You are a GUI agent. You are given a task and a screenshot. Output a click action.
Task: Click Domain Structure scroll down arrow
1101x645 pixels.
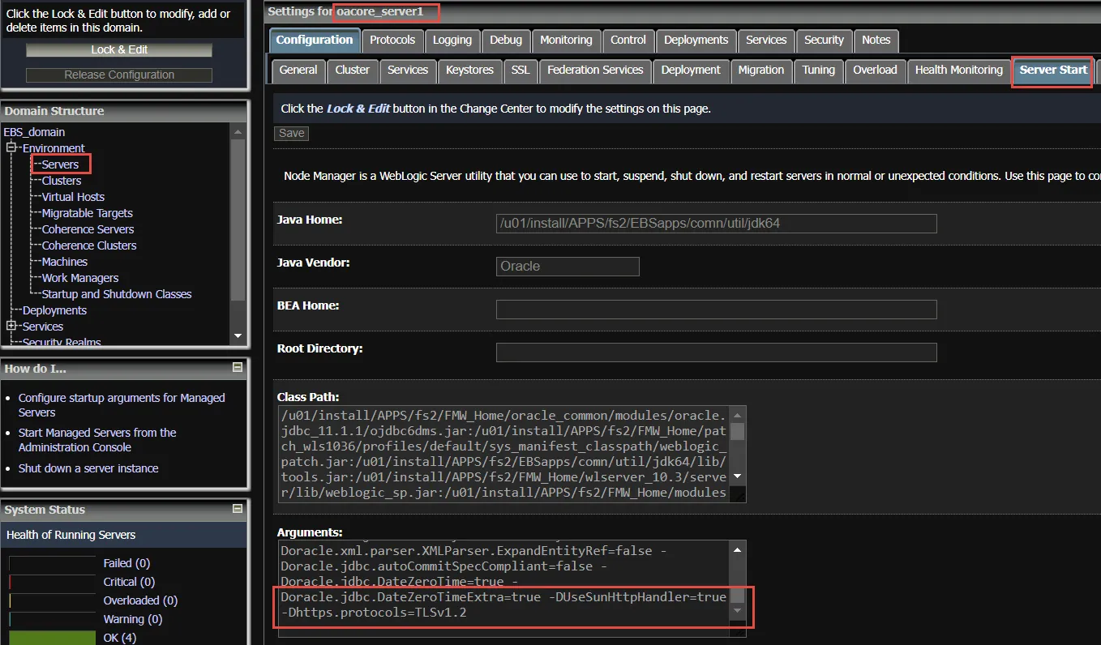238,335
